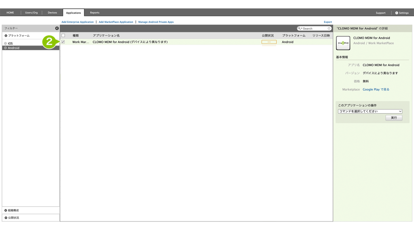This screenshot has height=232, width=414.
Task: Sort by 公開状況 column header
Action: pos(268,35)
